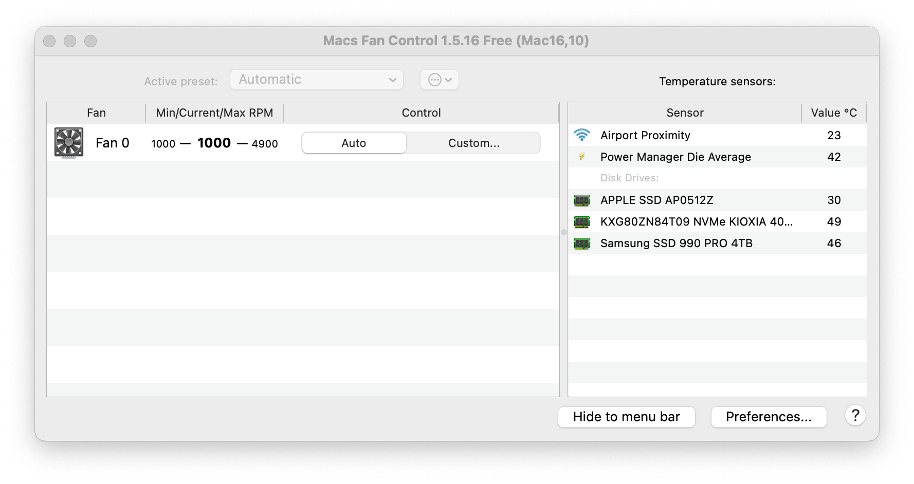Click the Control column header

point(421,113)
